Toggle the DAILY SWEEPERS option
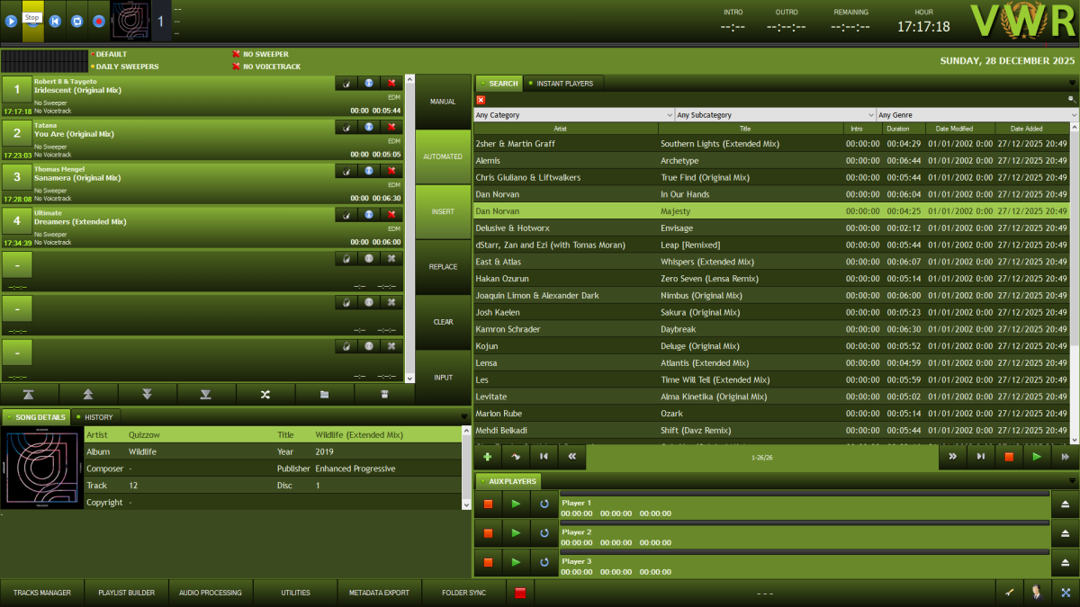This screenshot has width=1080, height=607. 126,66
